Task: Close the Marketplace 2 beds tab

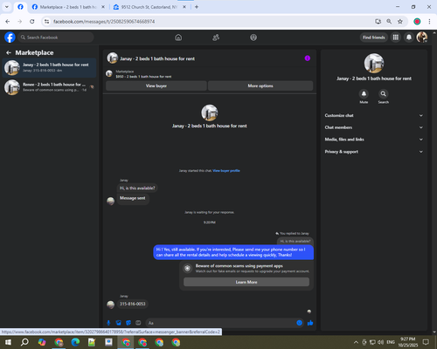Action: tap(103, 7)
